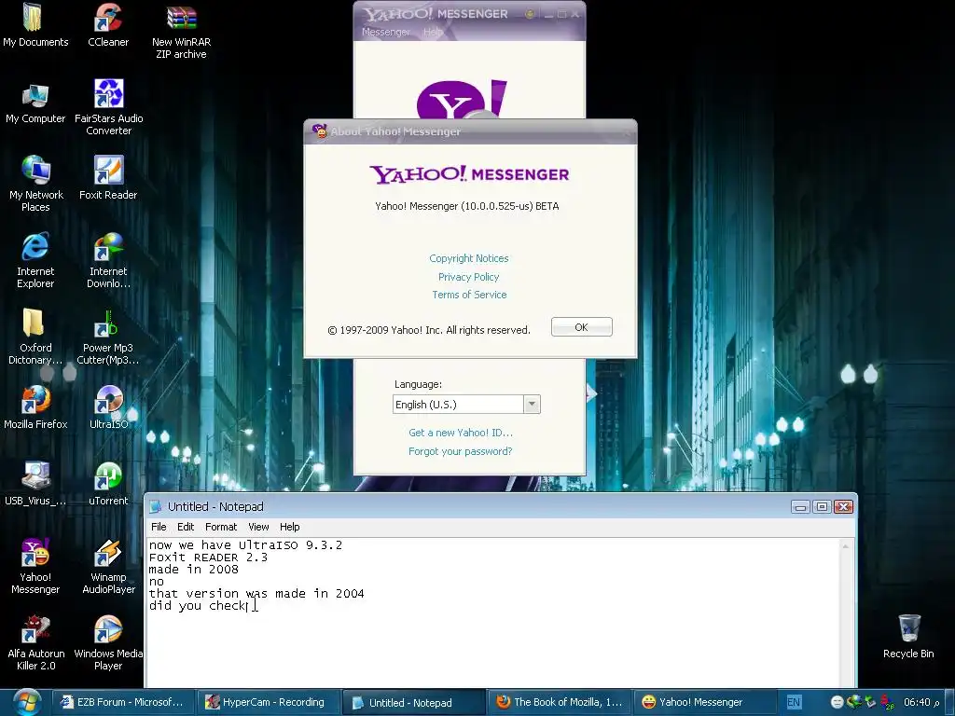Open My Computer desktop icon
Screen dimensions: 955x716
[x=35, y=103]
